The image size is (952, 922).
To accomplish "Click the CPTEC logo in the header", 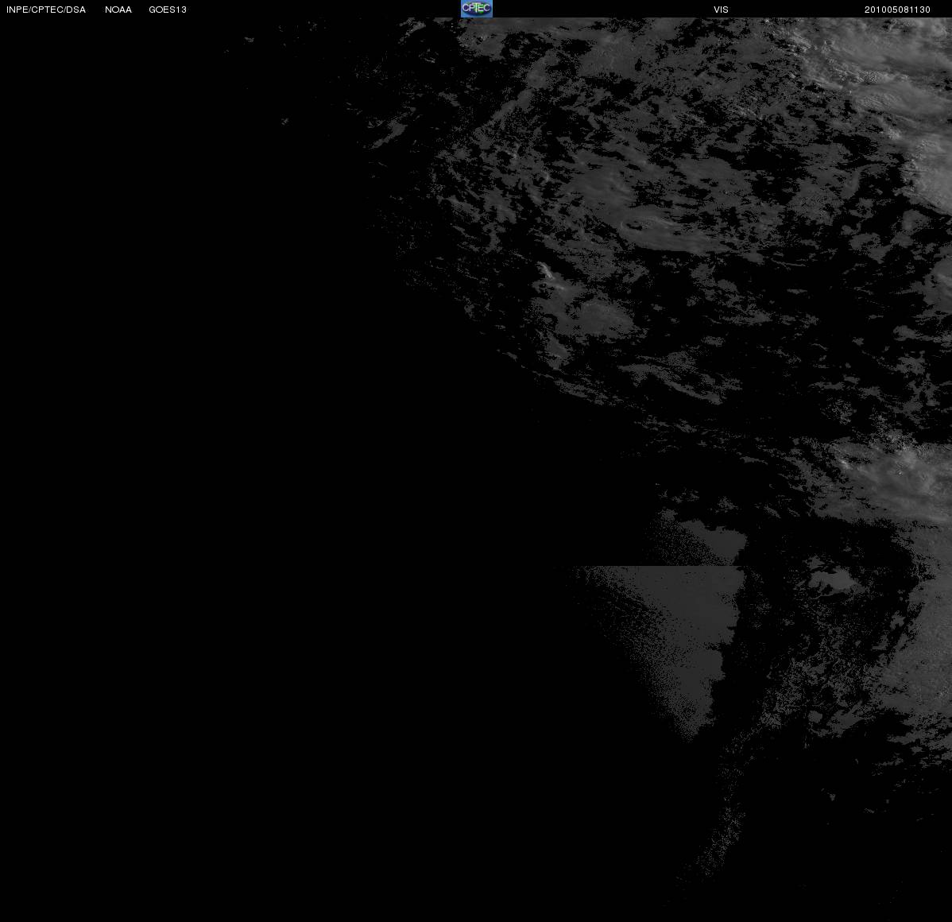I will (x=477, y=9).
